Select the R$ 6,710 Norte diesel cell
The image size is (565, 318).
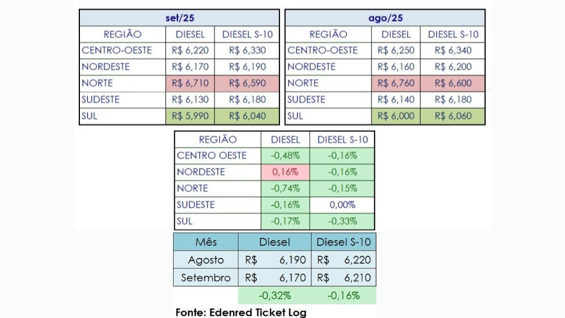[189, 83]
